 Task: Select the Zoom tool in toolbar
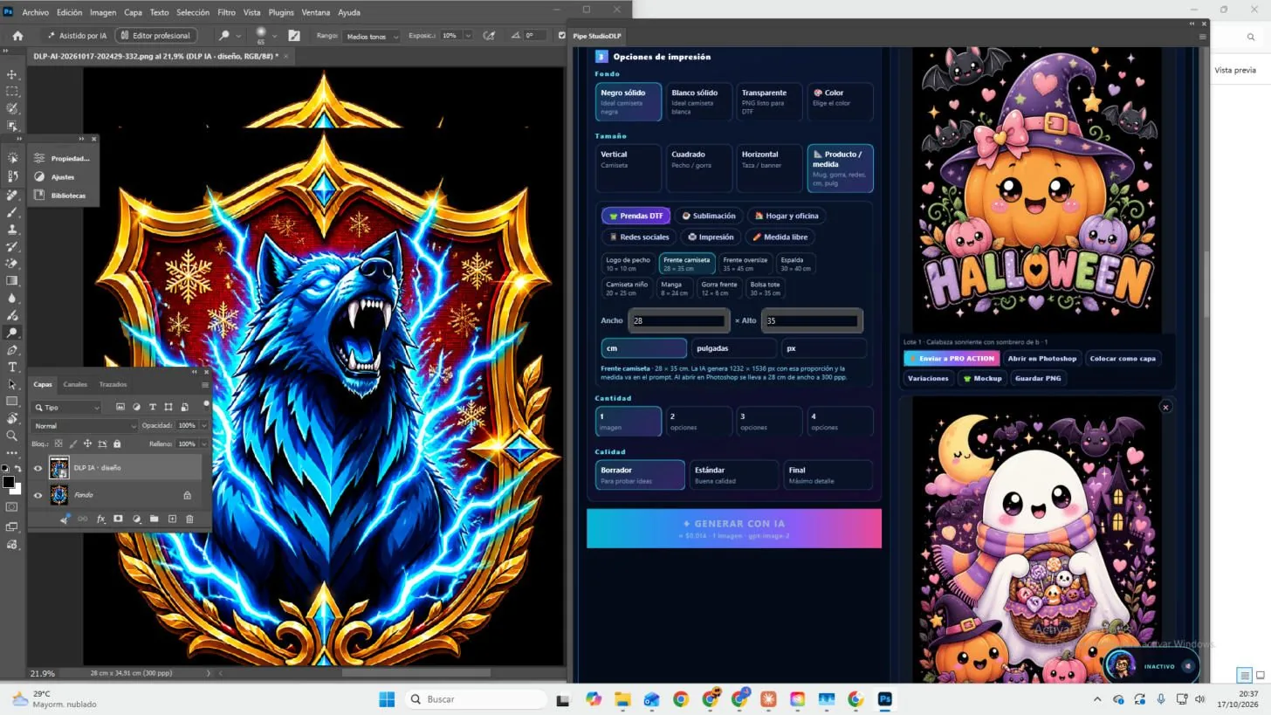point(12,436)
